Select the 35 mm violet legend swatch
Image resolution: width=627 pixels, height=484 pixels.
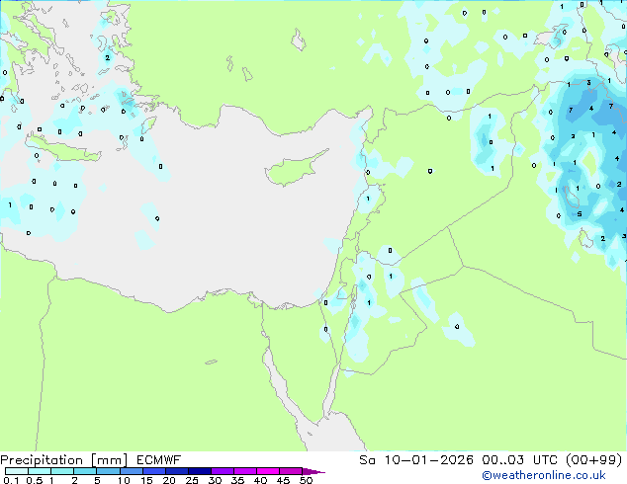245,471
